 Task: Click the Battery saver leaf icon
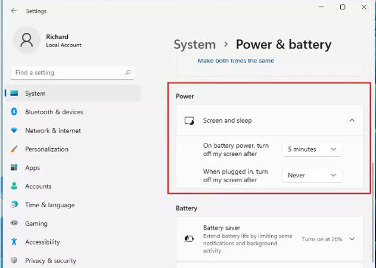click(x=189, y=239)
